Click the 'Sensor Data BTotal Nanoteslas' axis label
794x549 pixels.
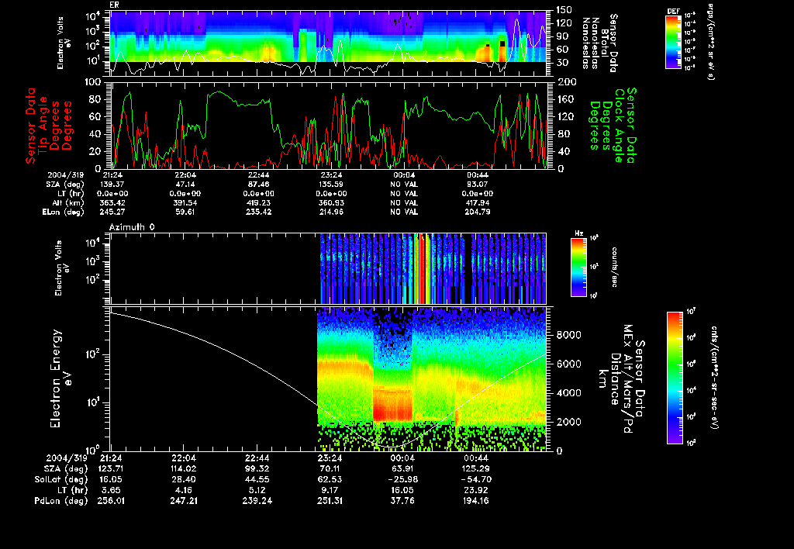click(599, 43)
